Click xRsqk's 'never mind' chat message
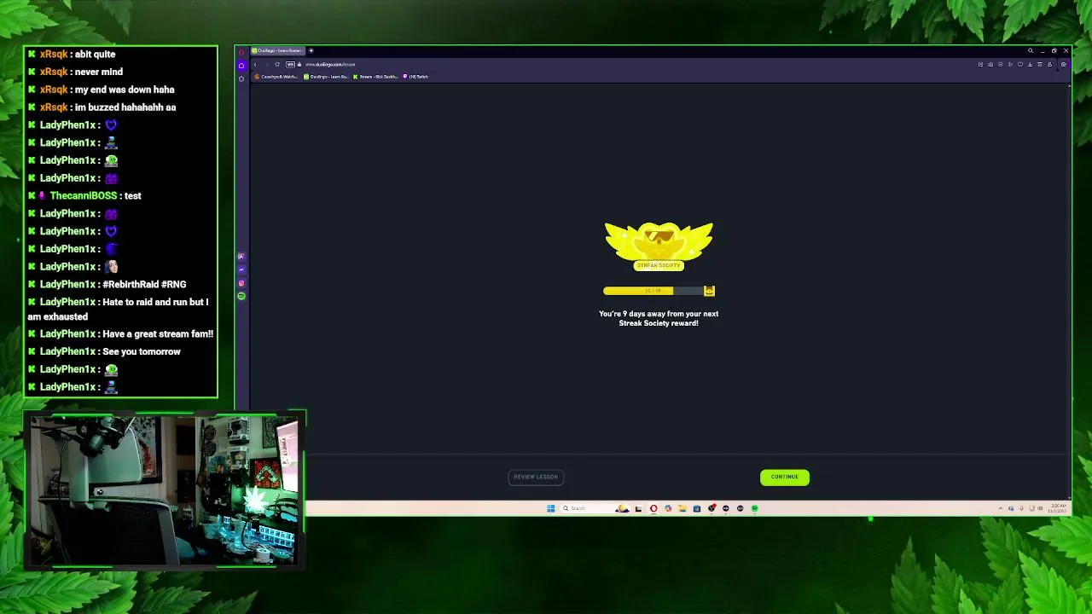 (81, 72)
